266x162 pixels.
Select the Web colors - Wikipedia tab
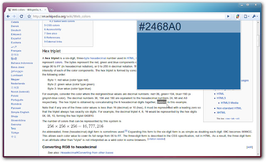tap(27, 10)
